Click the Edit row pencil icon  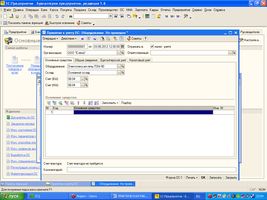(x=60, y=103)
